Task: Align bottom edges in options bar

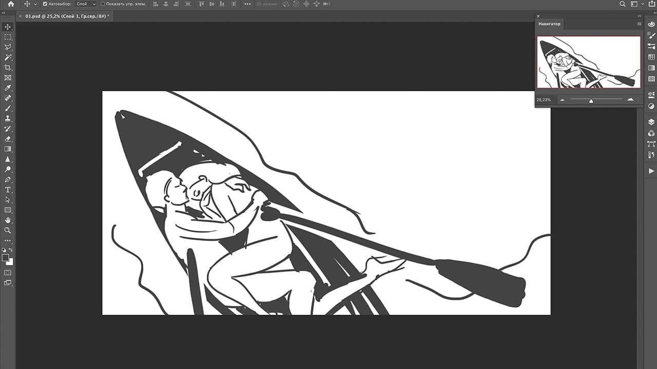Action: [x=223, y=4]
